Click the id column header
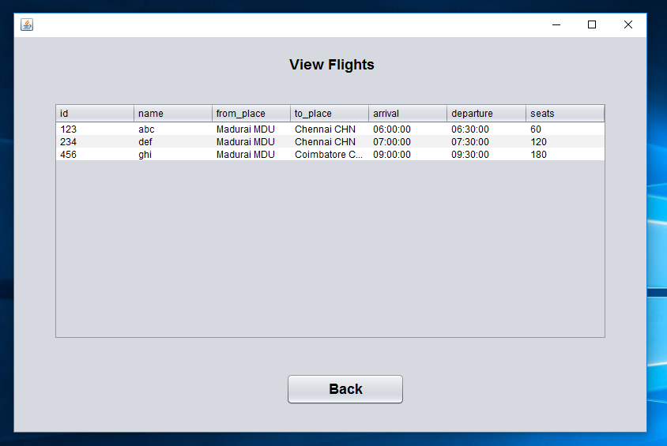This screenshot has height=446, width=667. pos(95,114)
